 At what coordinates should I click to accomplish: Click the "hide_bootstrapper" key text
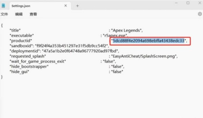(29, 66)
